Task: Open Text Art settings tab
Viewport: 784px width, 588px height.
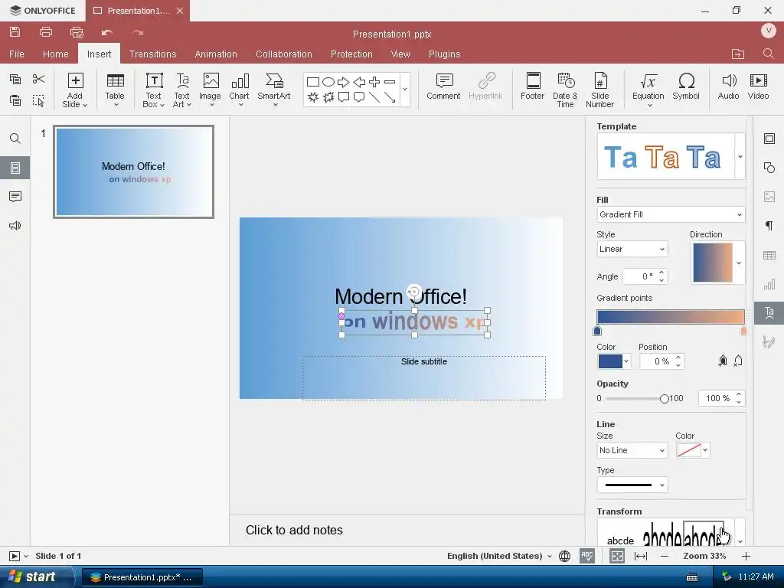Action: click(x=769, y=313)
